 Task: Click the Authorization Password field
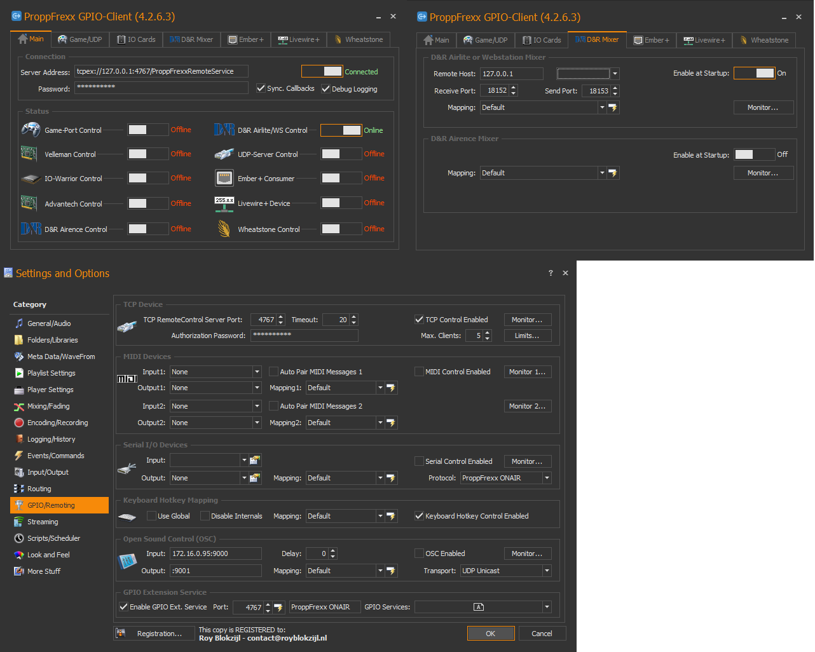point(305,336)
